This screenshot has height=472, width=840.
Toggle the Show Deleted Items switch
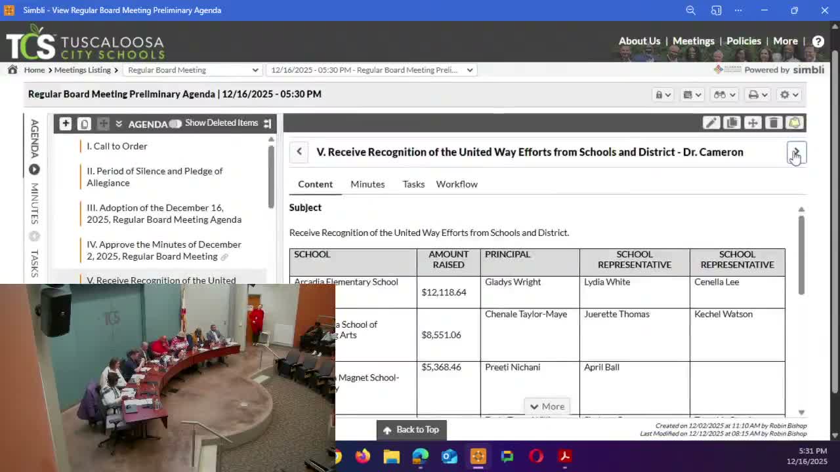(x=175, y=123)
